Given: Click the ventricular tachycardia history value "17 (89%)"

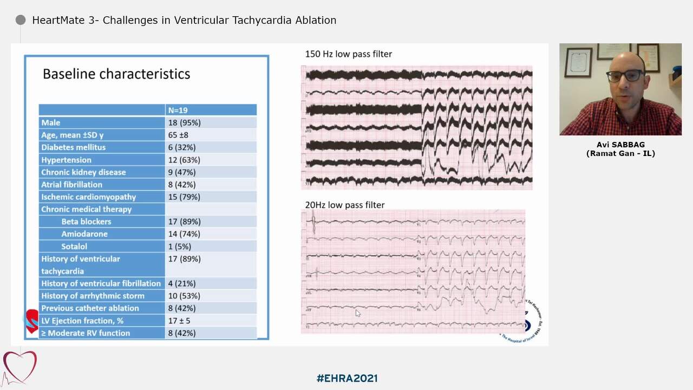Looking at the screenshot, I should coord(185,259).
